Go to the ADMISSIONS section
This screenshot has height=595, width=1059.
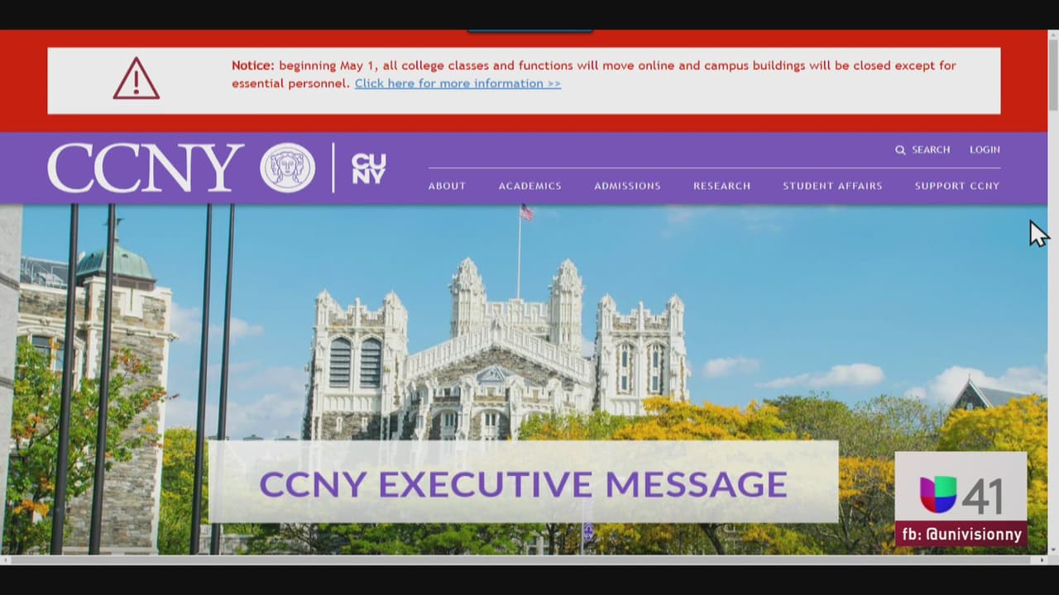pyautogui.click(x=627, y=186)
